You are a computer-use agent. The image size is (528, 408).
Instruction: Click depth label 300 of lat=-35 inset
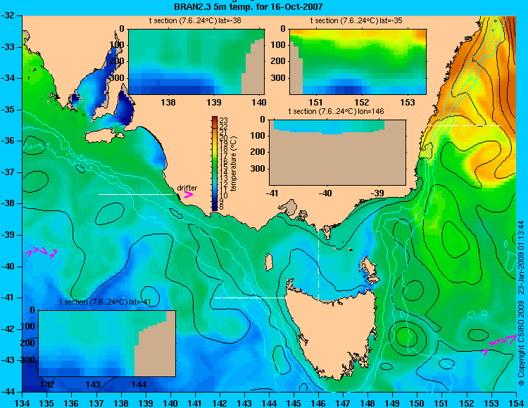(x=278, y=77)
